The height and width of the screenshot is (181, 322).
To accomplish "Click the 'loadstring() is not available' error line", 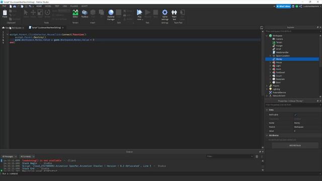I will tap(42, 160).
